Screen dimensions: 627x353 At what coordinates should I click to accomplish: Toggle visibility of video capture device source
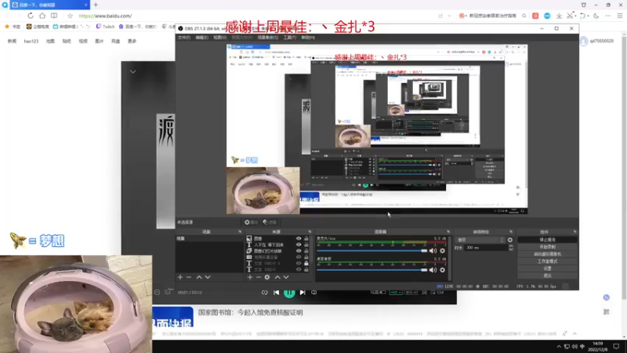(x=299, y=257)
